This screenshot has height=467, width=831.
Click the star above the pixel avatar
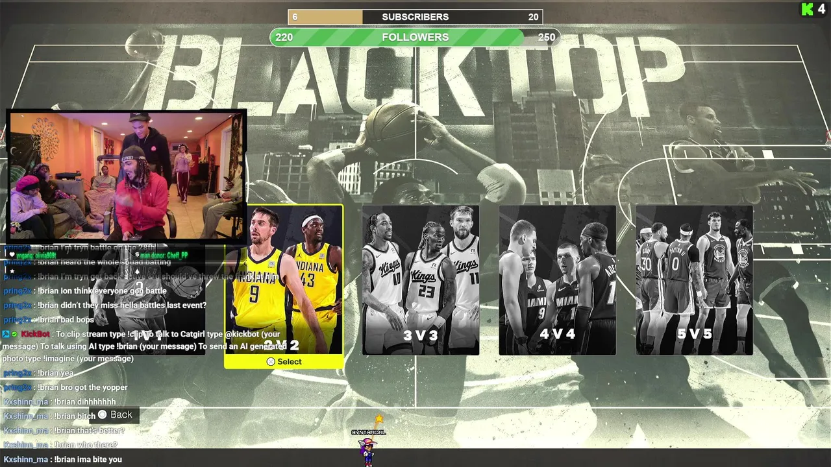(378, 420)
